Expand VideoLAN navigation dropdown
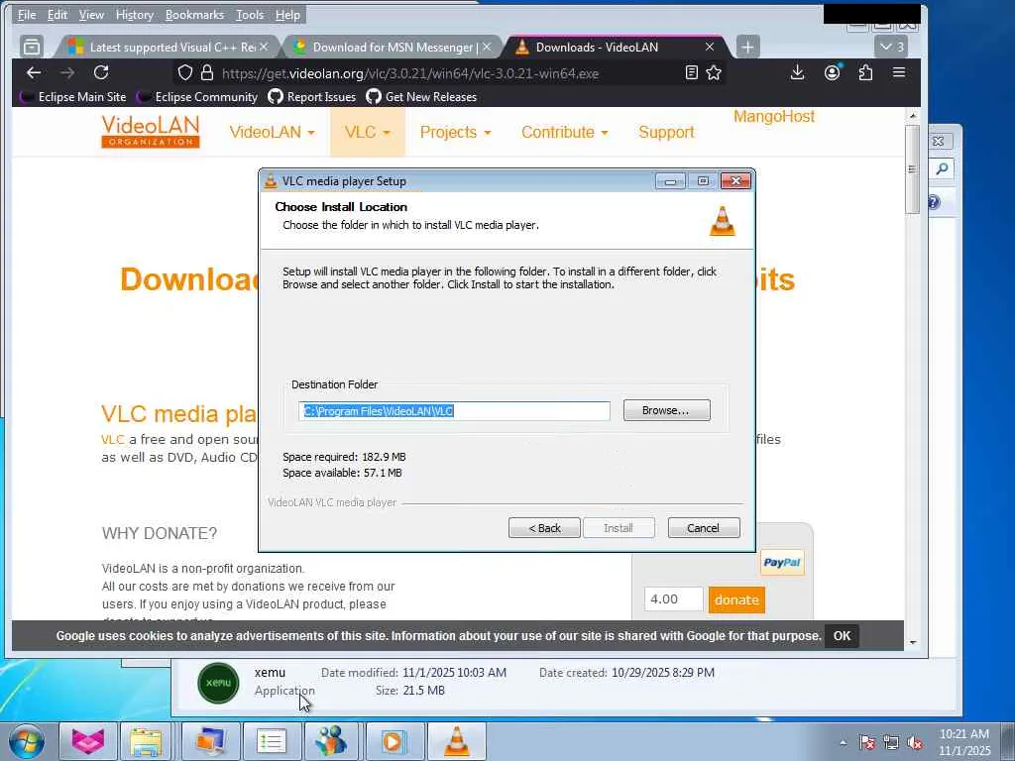This screenshot has height=761, width=1015. (x=272, y=132)
